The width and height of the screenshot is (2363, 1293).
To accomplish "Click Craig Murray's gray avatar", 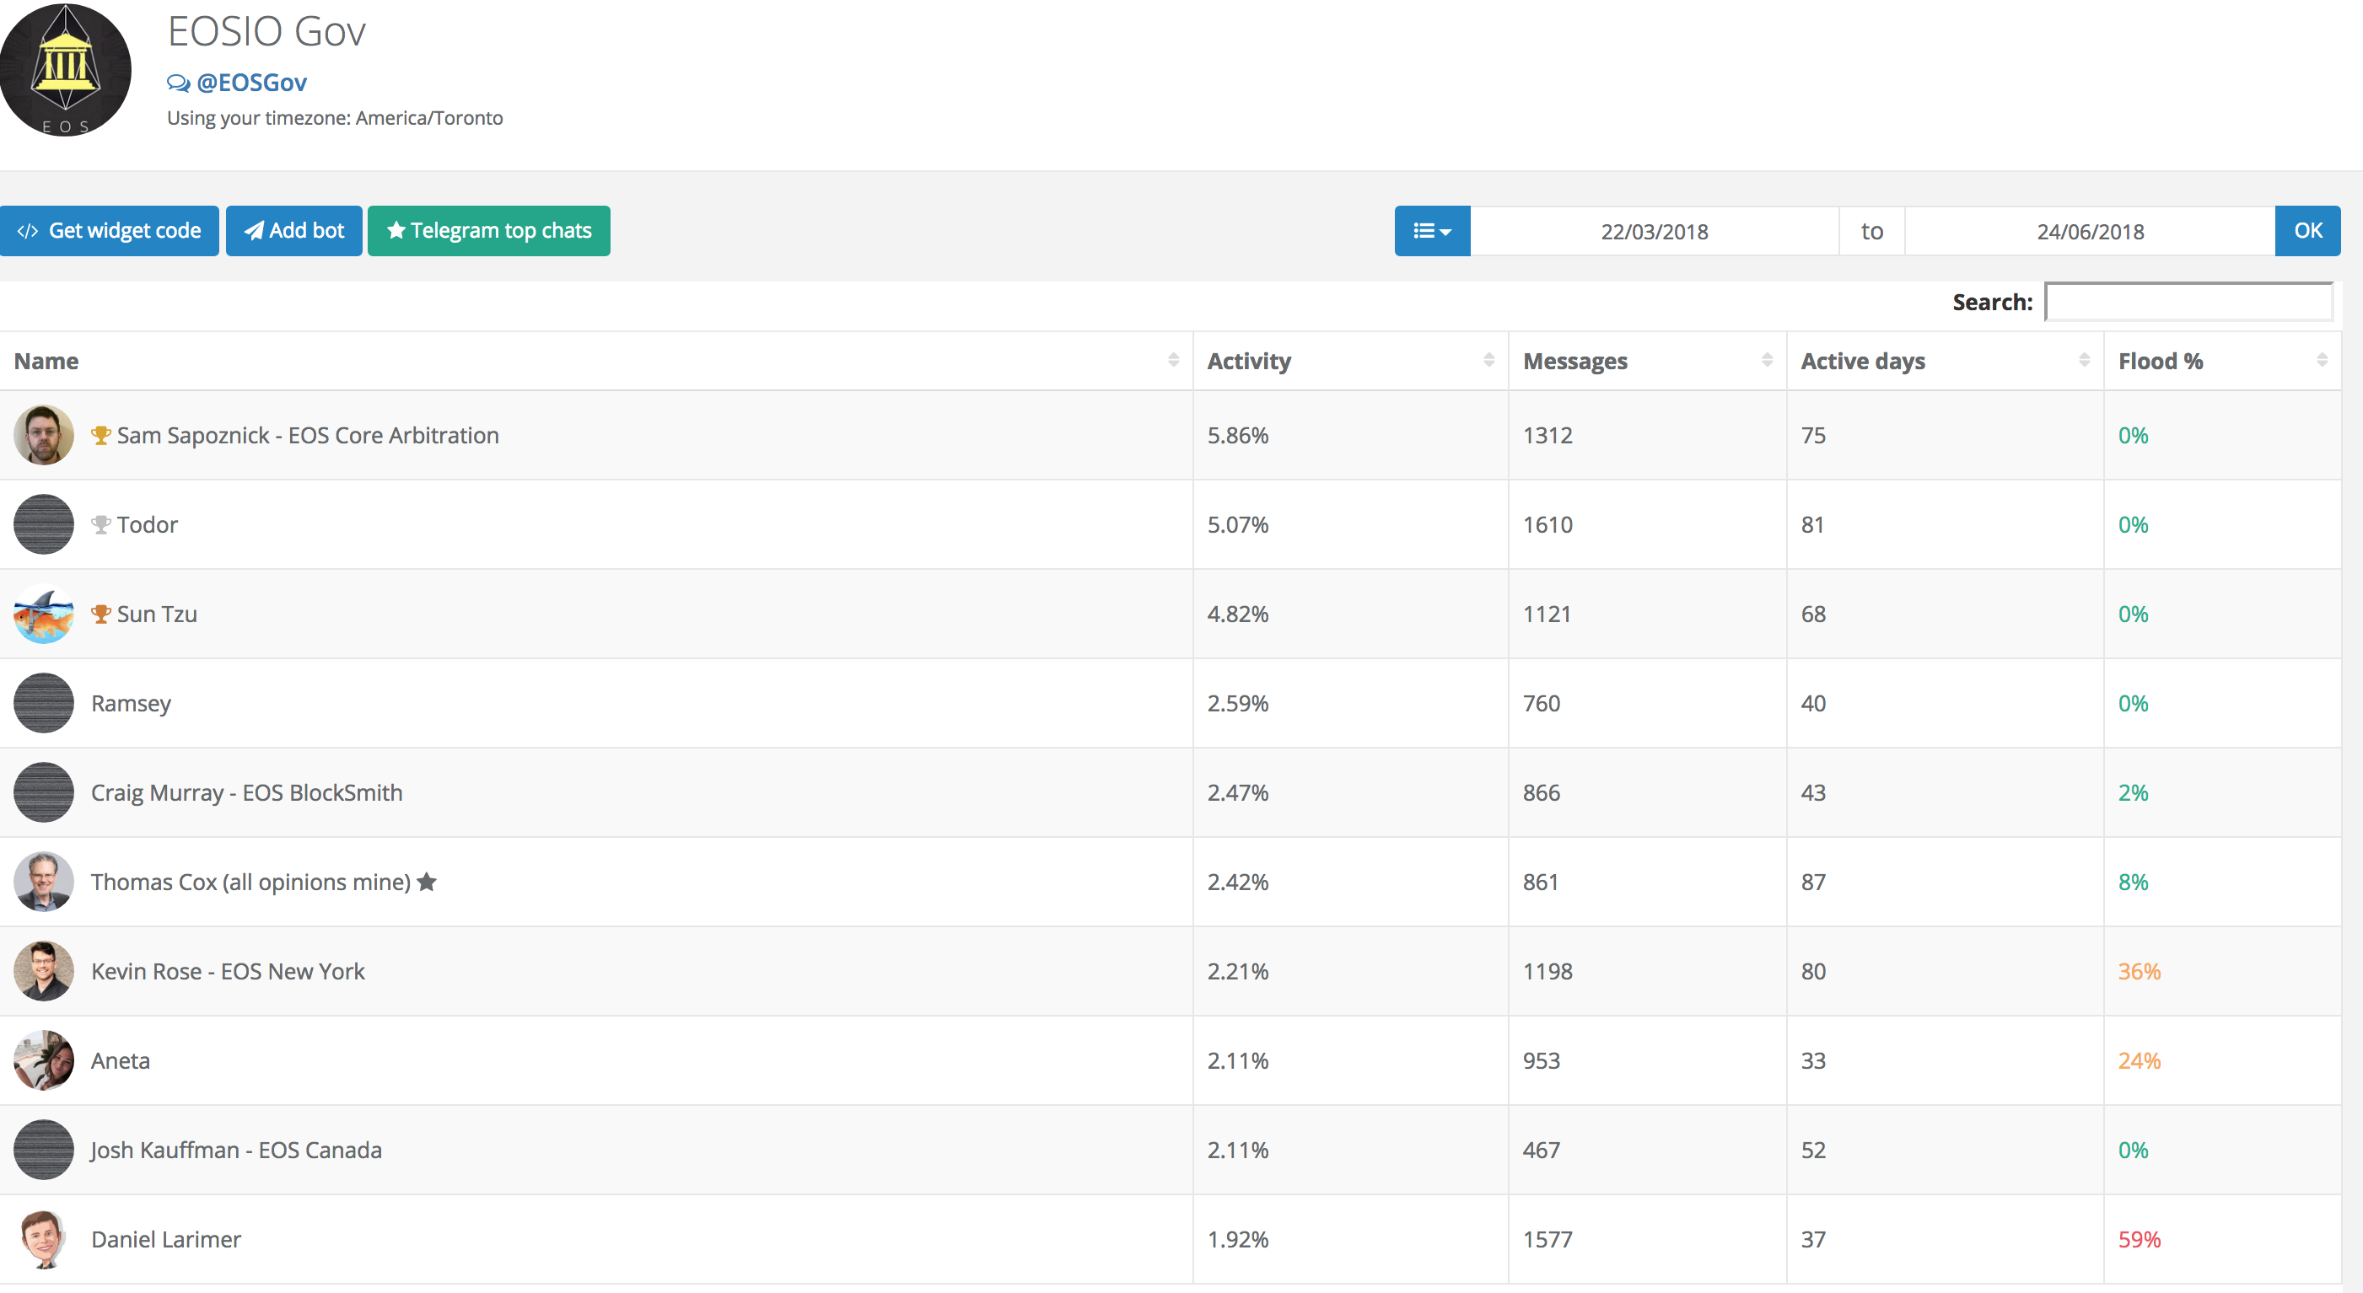I will tap(43, 792).
